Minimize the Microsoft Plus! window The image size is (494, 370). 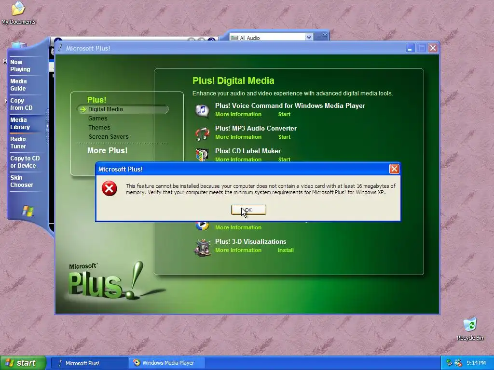coord(410,48)
